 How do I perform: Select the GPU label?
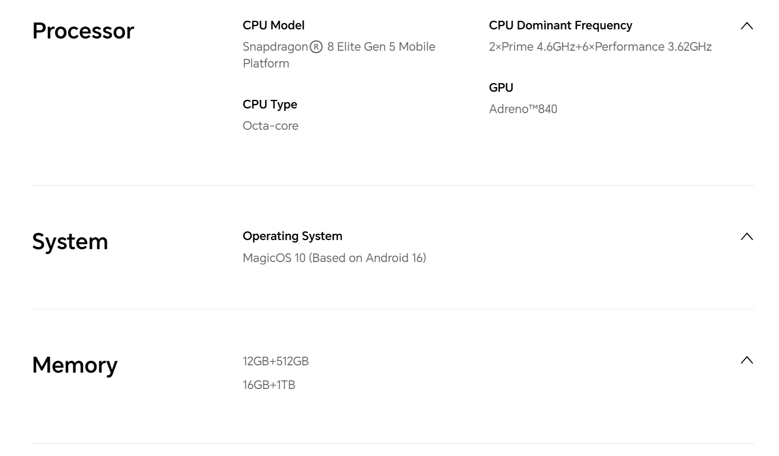coord(501,88)
